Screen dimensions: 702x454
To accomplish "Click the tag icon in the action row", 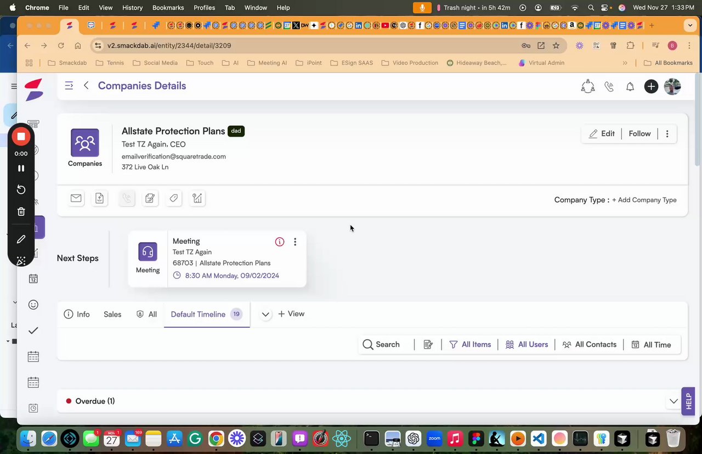I will coord(174,198).
